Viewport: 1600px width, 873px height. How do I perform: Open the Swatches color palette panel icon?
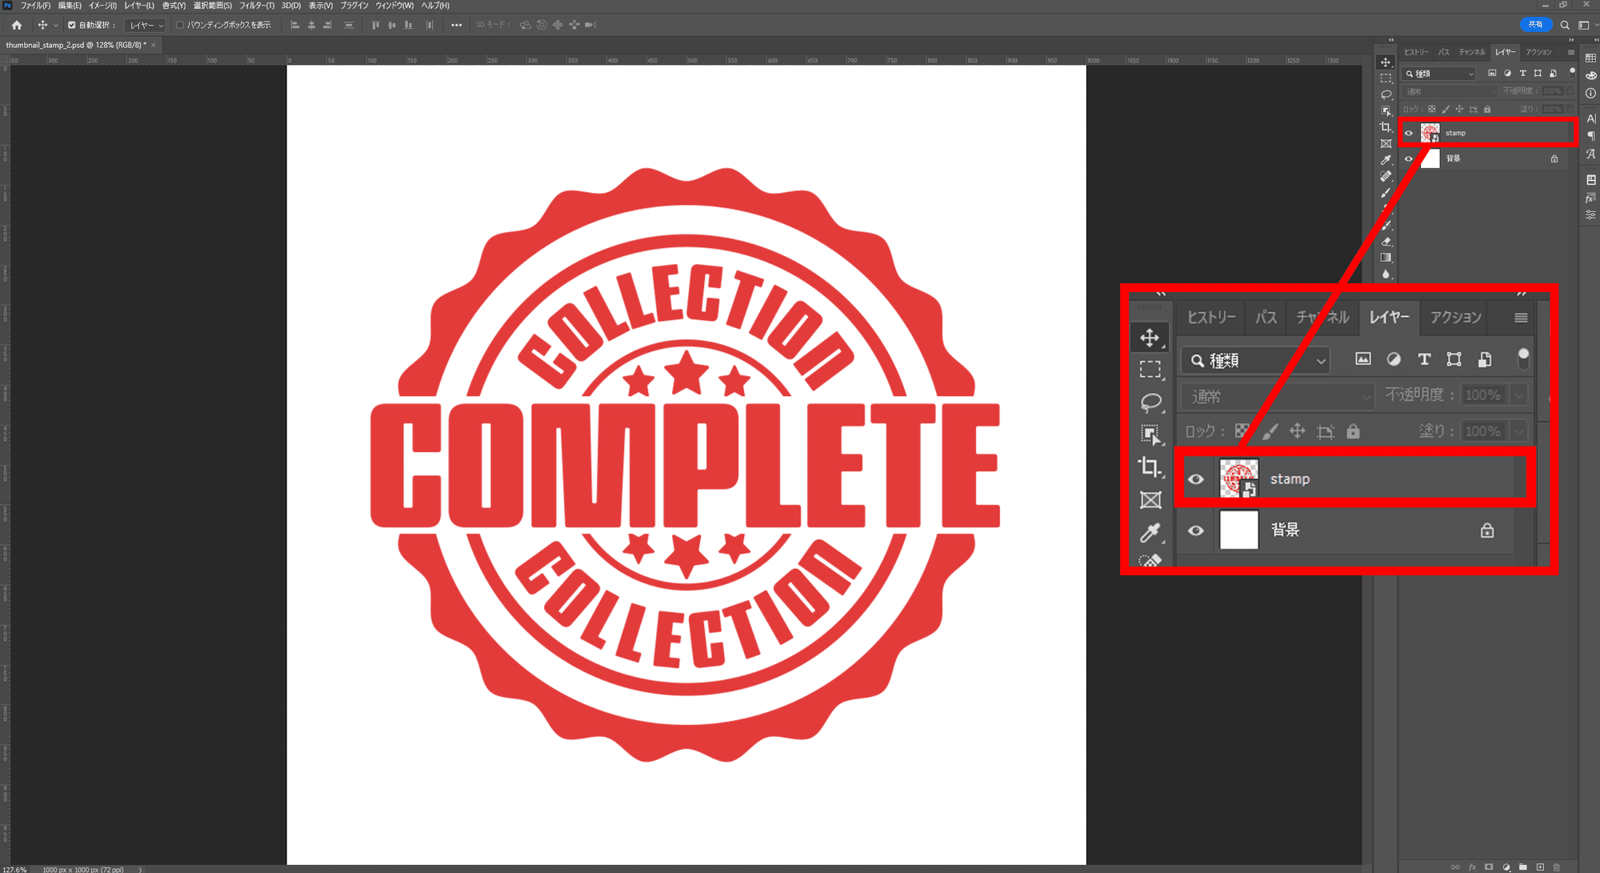click(x=1590, y=58)
